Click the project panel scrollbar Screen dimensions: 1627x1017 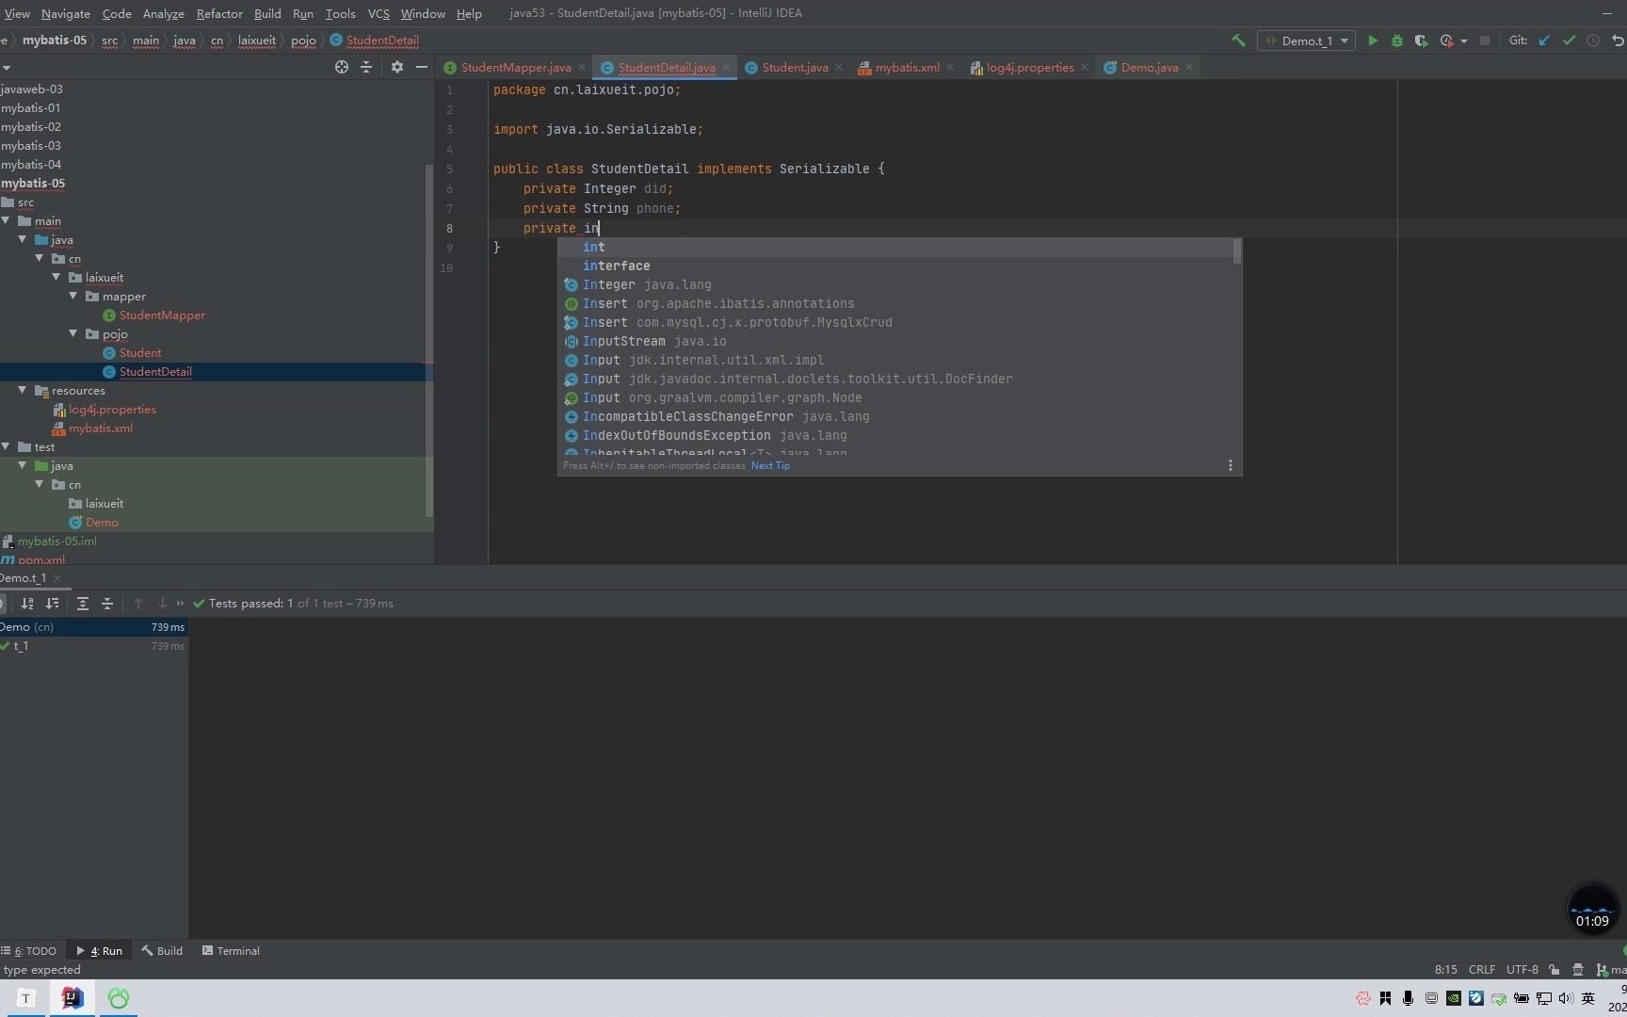pos(429,339)
